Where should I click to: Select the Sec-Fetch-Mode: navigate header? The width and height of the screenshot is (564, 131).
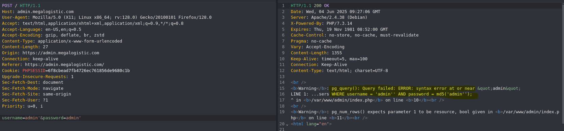tap(33, 88)
